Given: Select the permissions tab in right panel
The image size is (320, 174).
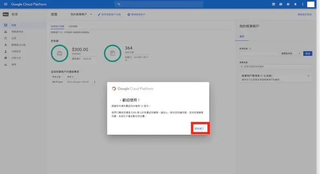Looking at the screenshot, I should pyautogui.click(x=242, y=36).
